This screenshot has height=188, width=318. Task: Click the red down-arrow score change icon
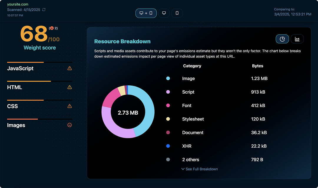[52, 28]
